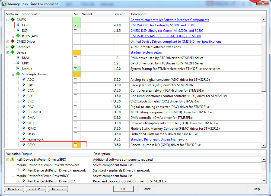Click blue icon beside Keil::Device:StdPeriph Drivers:RCC

pyautogui.click(x=24, y=181)
